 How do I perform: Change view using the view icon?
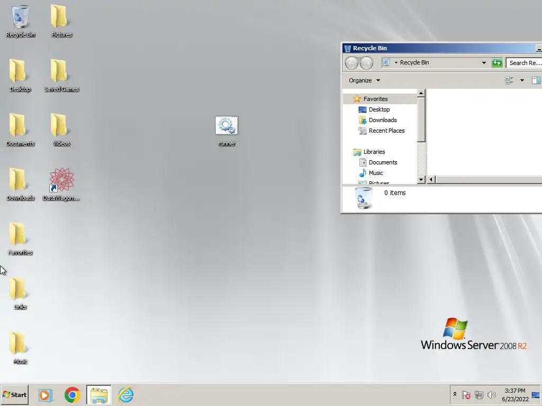pyautogui.click(x=509, y=80)
